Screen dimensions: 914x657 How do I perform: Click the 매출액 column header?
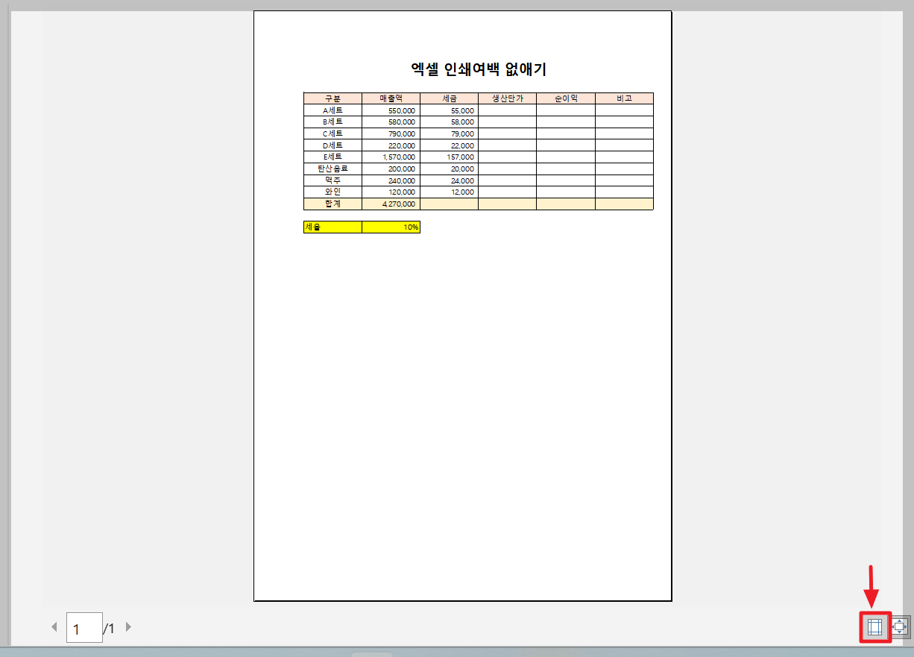[391, 98]
